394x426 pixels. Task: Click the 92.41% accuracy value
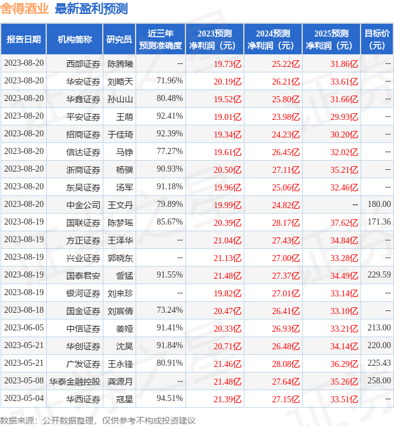(170, 116)
